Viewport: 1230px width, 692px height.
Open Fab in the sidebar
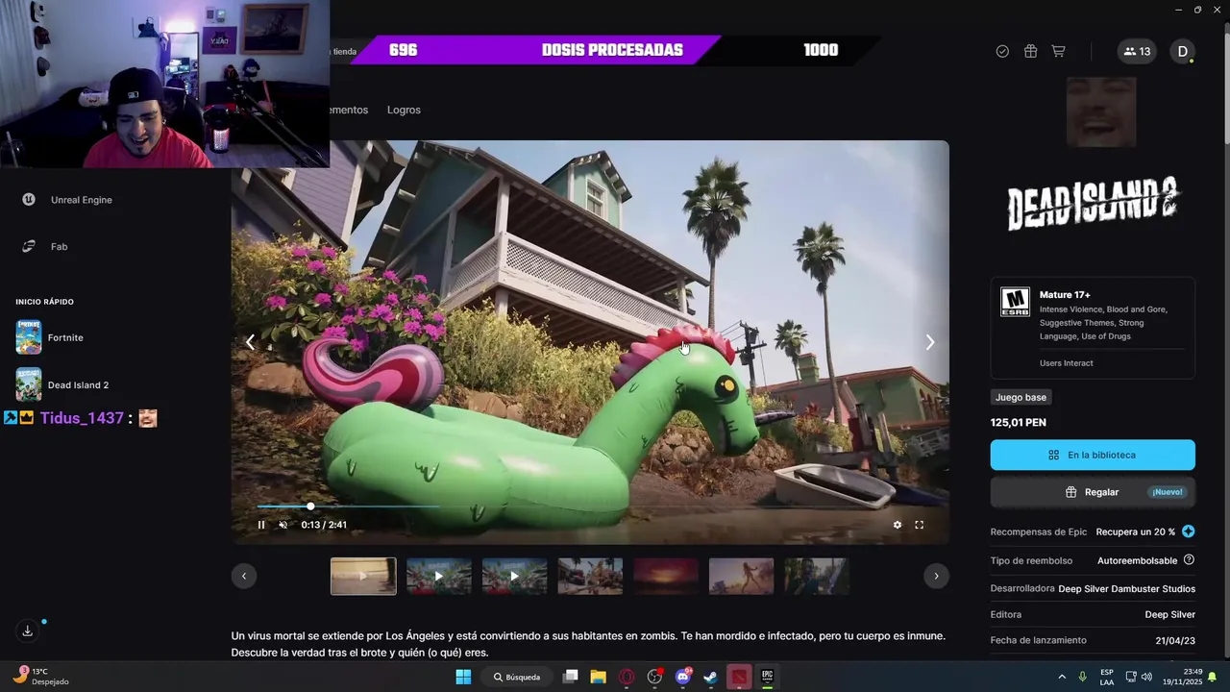pyautogui.click(x=44, y=247)
